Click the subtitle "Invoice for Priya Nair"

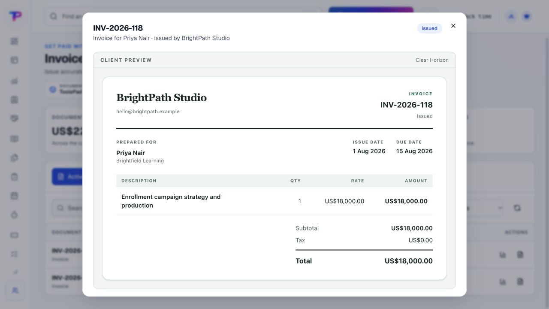point(121,38)
